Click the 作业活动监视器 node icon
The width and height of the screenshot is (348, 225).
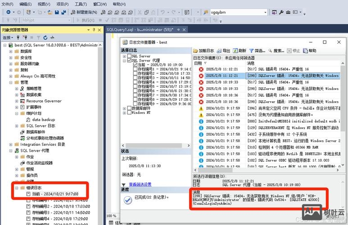(x=23, y=163)
